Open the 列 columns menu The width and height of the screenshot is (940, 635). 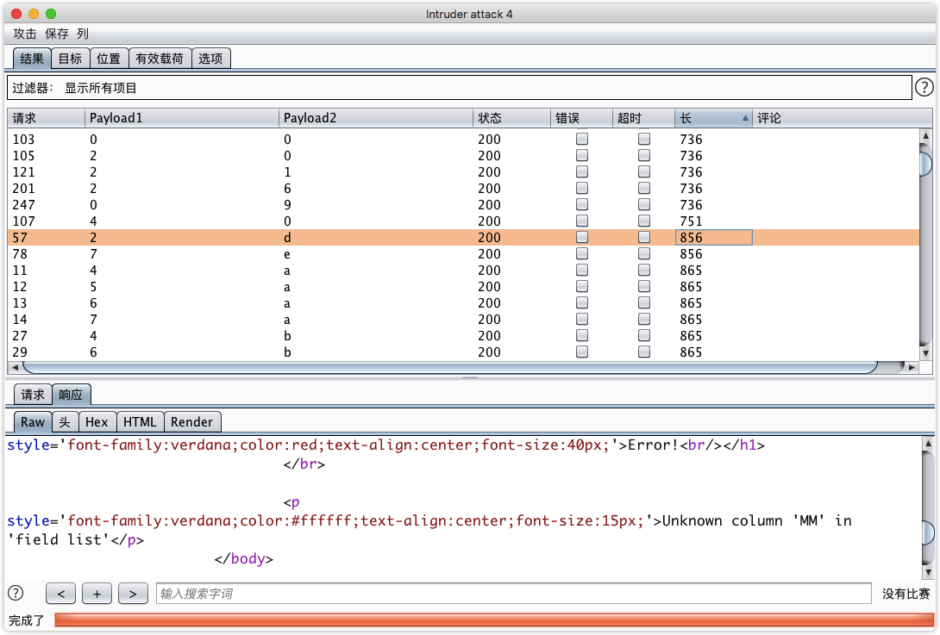pyautogui.click(x=83, y=34)
